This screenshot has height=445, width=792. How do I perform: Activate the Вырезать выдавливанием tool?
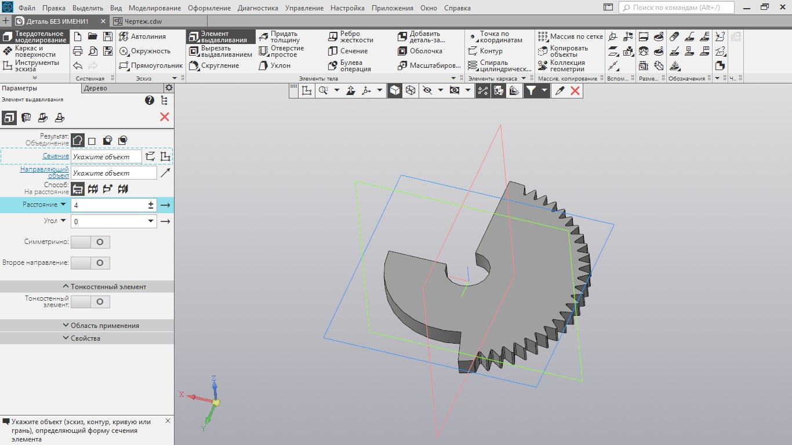220,51
